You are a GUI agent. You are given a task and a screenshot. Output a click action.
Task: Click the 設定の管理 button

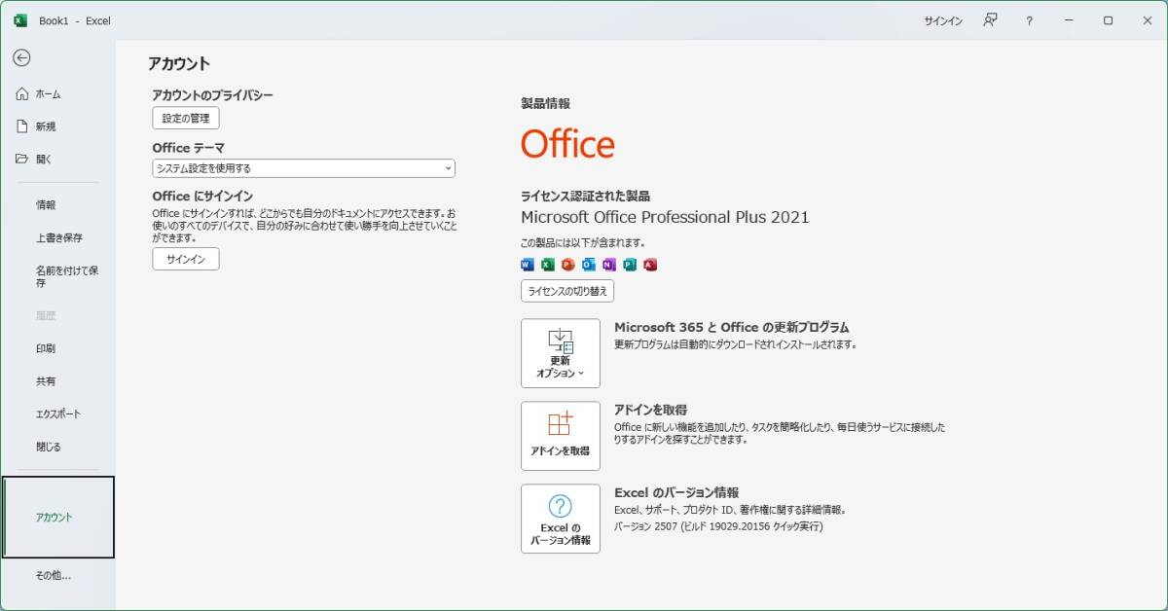(186, 118)
